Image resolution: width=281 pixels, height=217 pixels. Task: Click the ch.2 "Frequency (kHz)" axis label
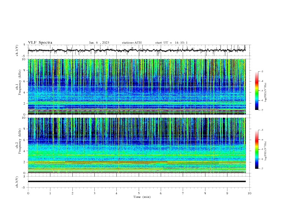coord(20,141)
